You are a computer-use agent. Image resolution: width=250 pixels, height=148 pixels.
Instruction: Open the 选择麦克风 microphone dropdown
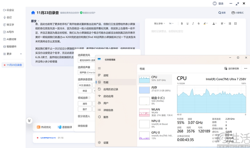pos(87,60)
